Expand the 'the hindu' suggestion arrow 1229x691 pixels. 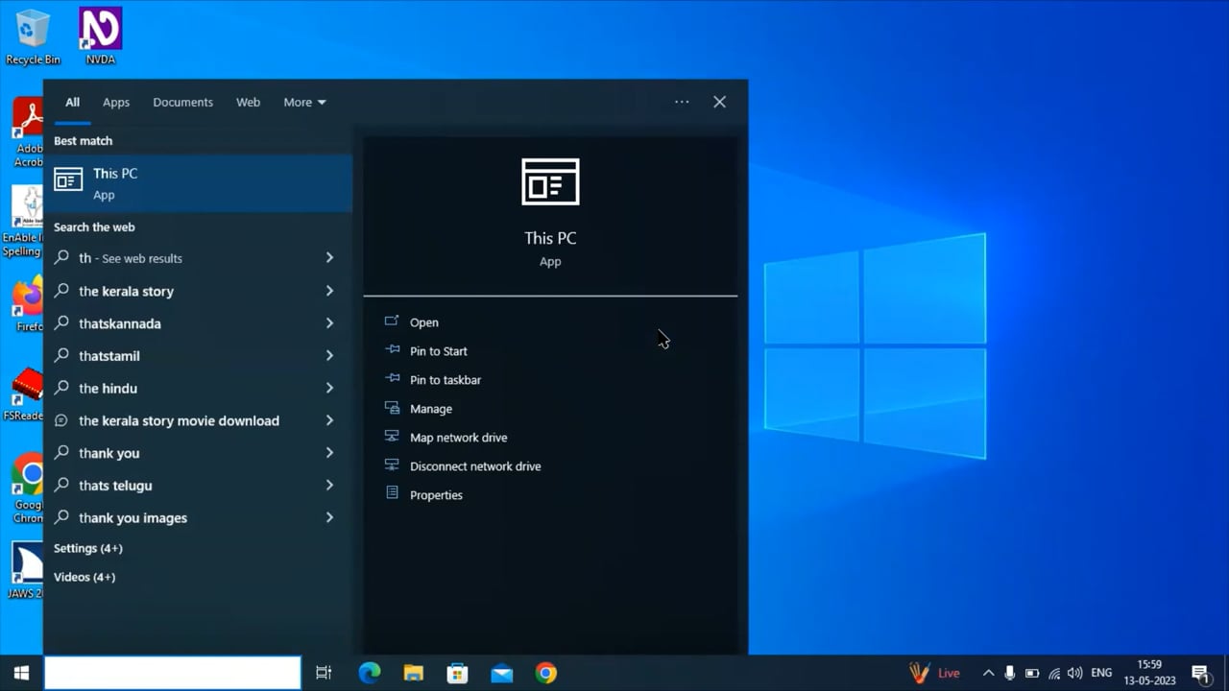point(329,388)
